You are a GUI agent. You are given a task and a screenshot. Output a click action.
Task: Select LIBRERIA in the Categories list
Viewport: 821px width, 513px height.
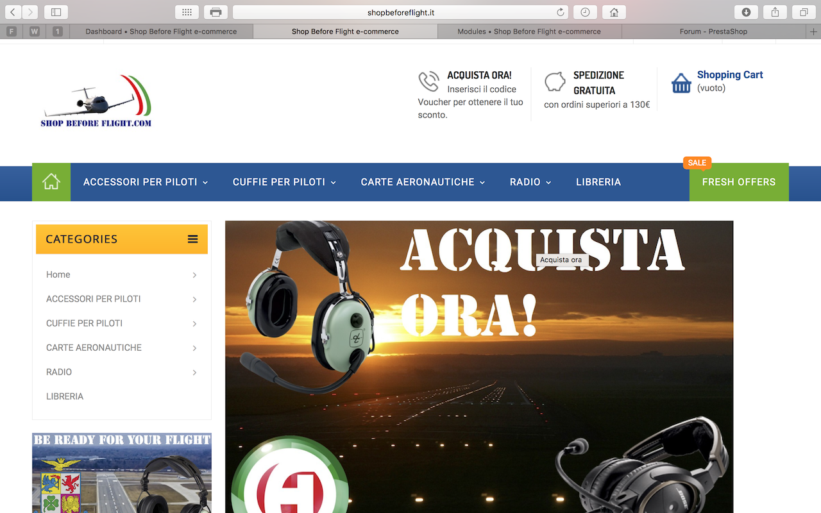pos(65,396)
